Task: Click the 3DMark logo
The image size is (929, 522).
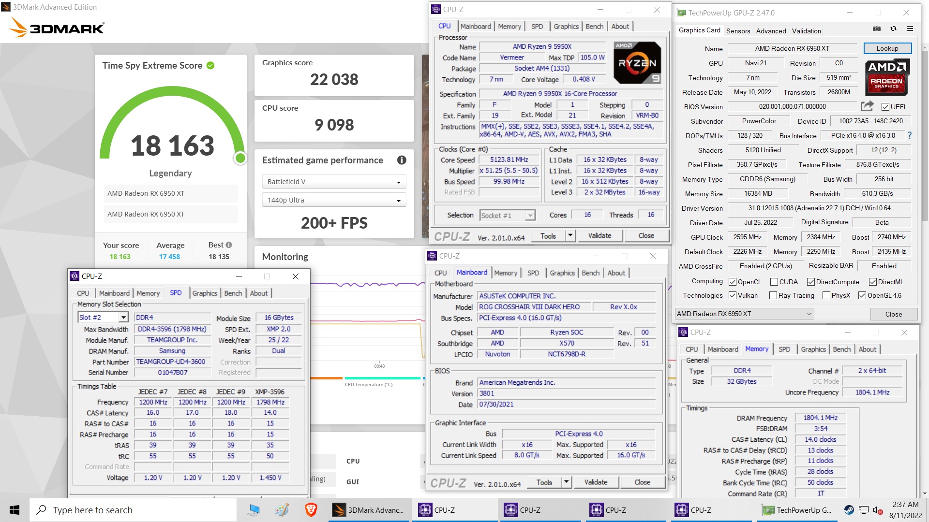Action: click(56, 28)
